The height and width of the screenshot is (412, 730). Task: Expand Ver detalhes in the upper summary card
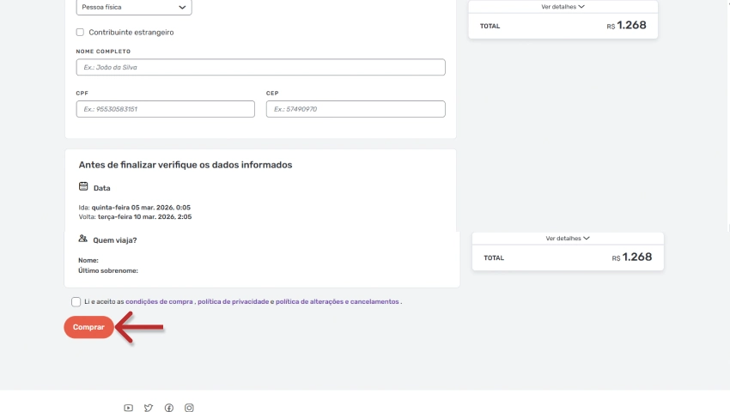(x=563, y=7)
